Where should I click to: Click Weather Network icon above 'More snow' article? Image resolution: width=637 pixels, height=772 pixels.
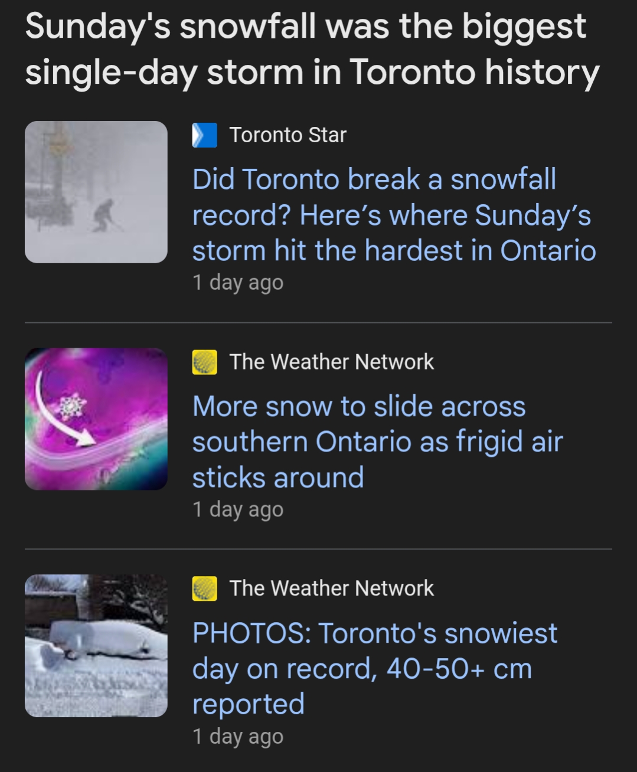click(x=204, y=362)
